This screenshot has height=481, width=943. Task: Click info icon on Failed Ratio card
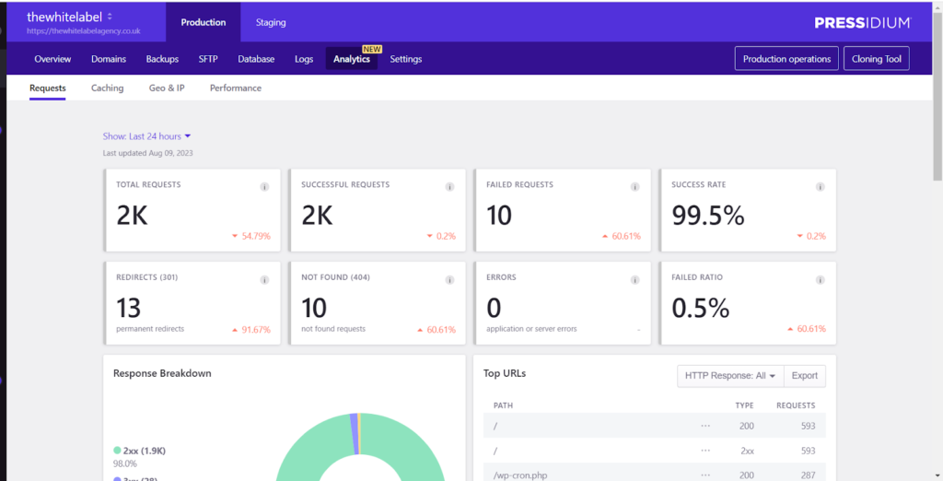tap(820, 279)
